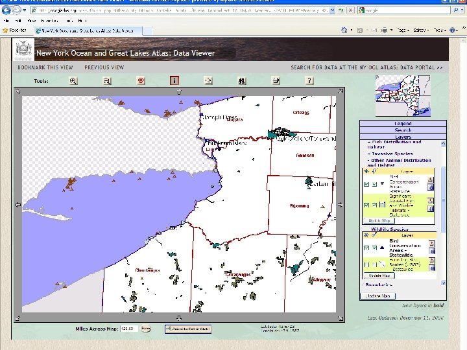Open the help question mark tool
Screen dimensions: 467x350
(x=309, y=80)
